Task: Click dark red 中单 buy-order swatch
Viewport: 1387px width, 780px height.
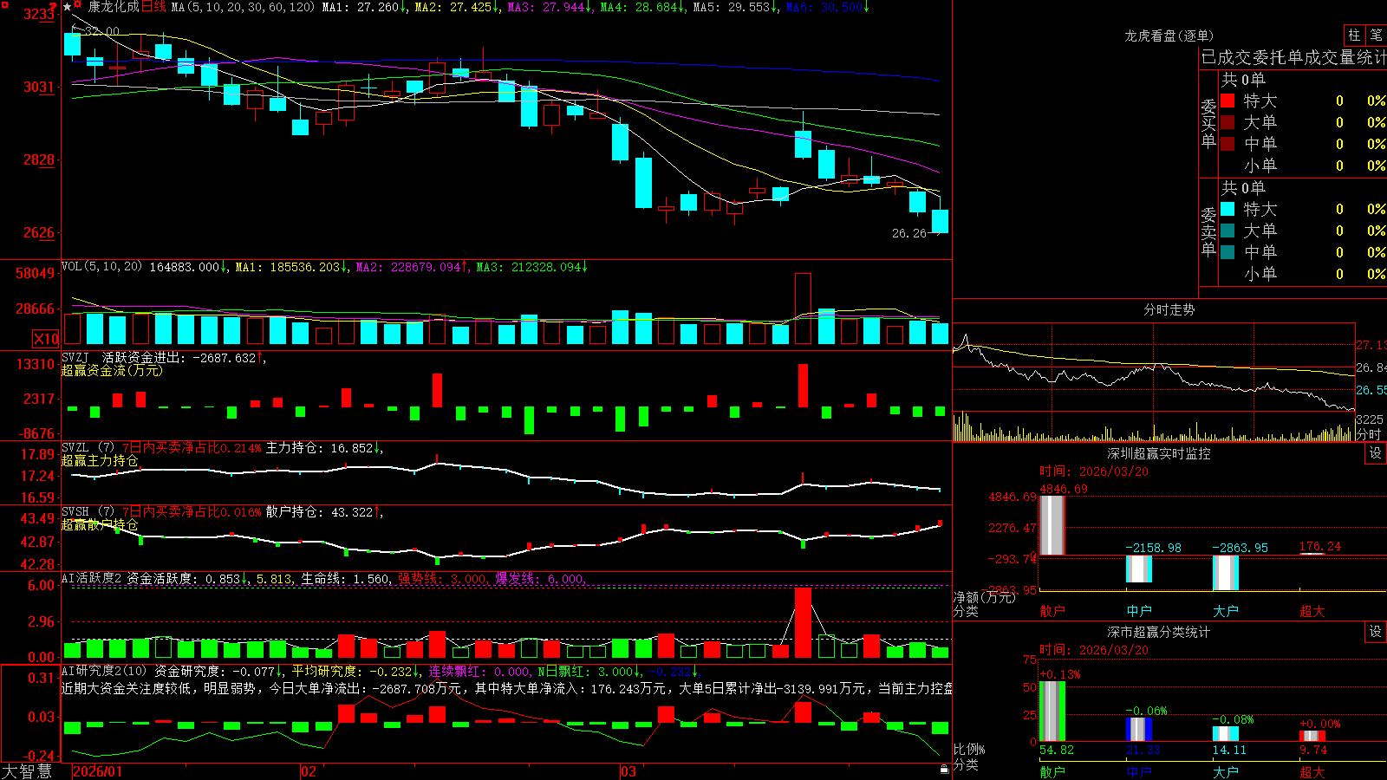Action: 1227,144
